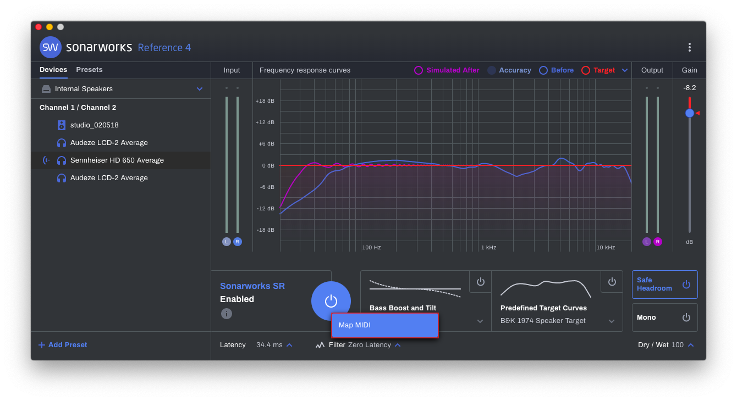Click the 100 Hz axis label
Image resolution: width=737 pixels, height=401 pixels.
pos(372,248)
